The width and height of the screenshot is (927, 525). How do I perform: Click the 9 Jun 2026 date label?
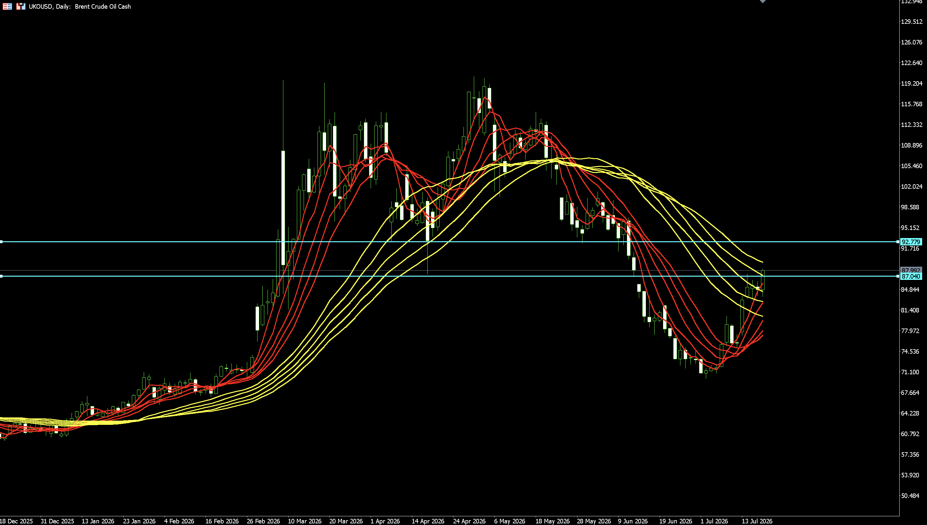tap(632, 521)
